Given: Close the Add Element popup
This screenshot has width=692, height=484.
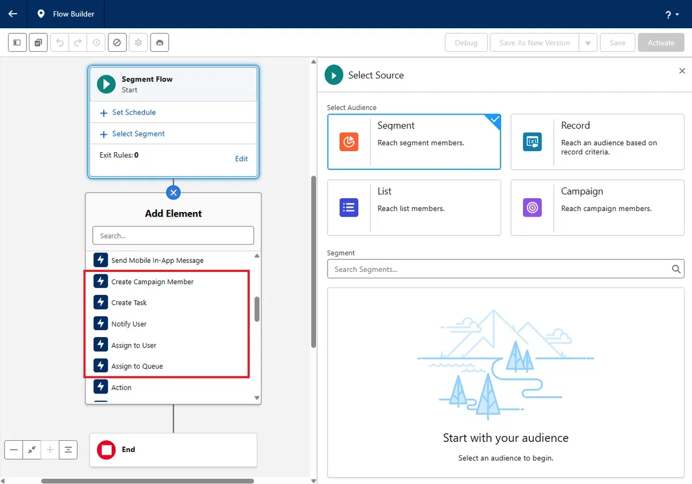Looking at the screenshot, I should pos(173,192).
